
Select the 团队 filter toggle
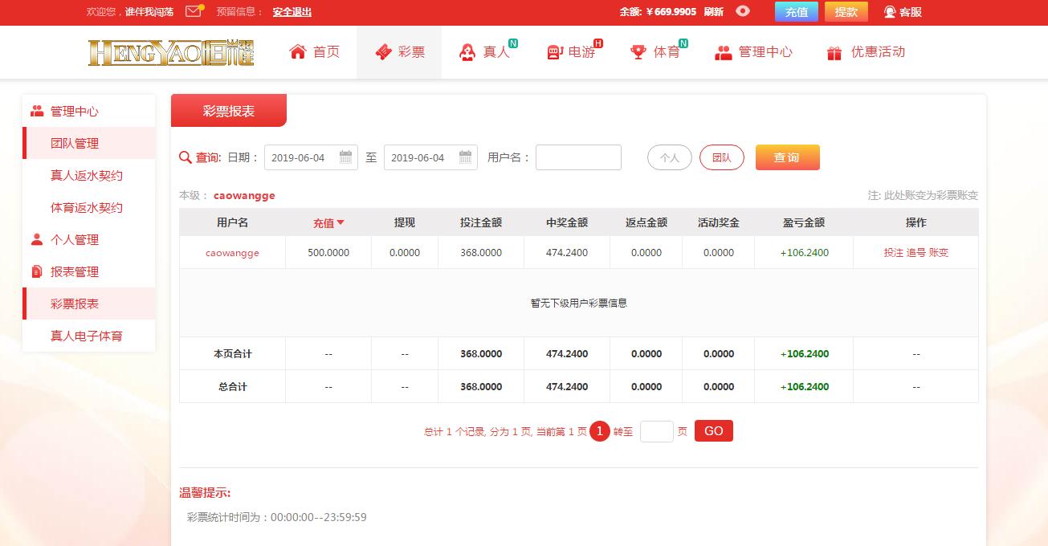tap(722, 157)
